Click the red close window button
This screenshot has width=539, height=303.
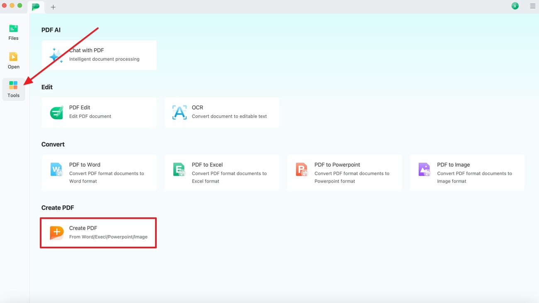(x=4, y=5)
